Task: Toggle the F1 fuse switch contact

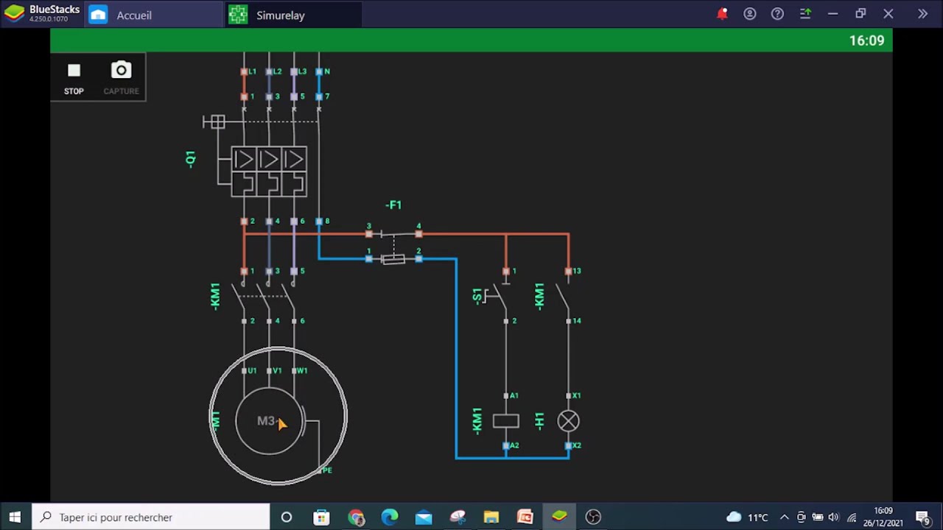Action: click(x=393, y=234)
